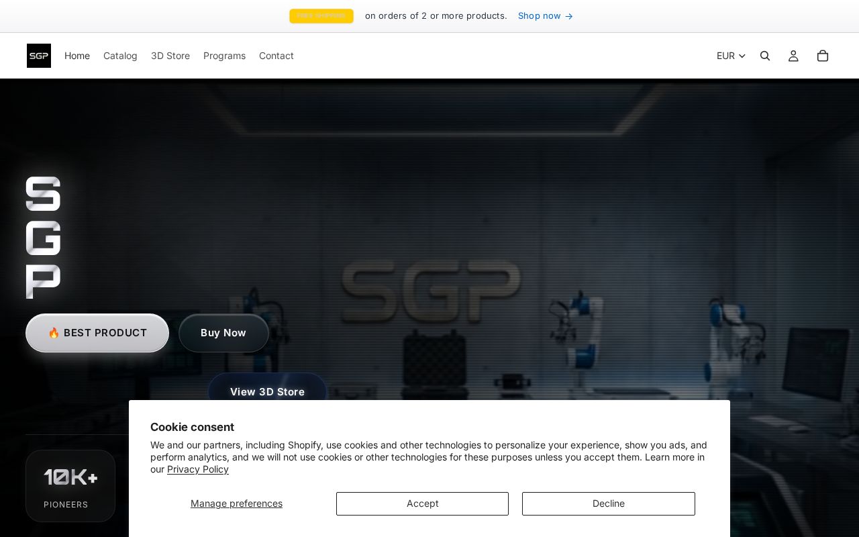Click the Shop now link
859x537 pixels.
pyautogui.click(x=545, y=16)
